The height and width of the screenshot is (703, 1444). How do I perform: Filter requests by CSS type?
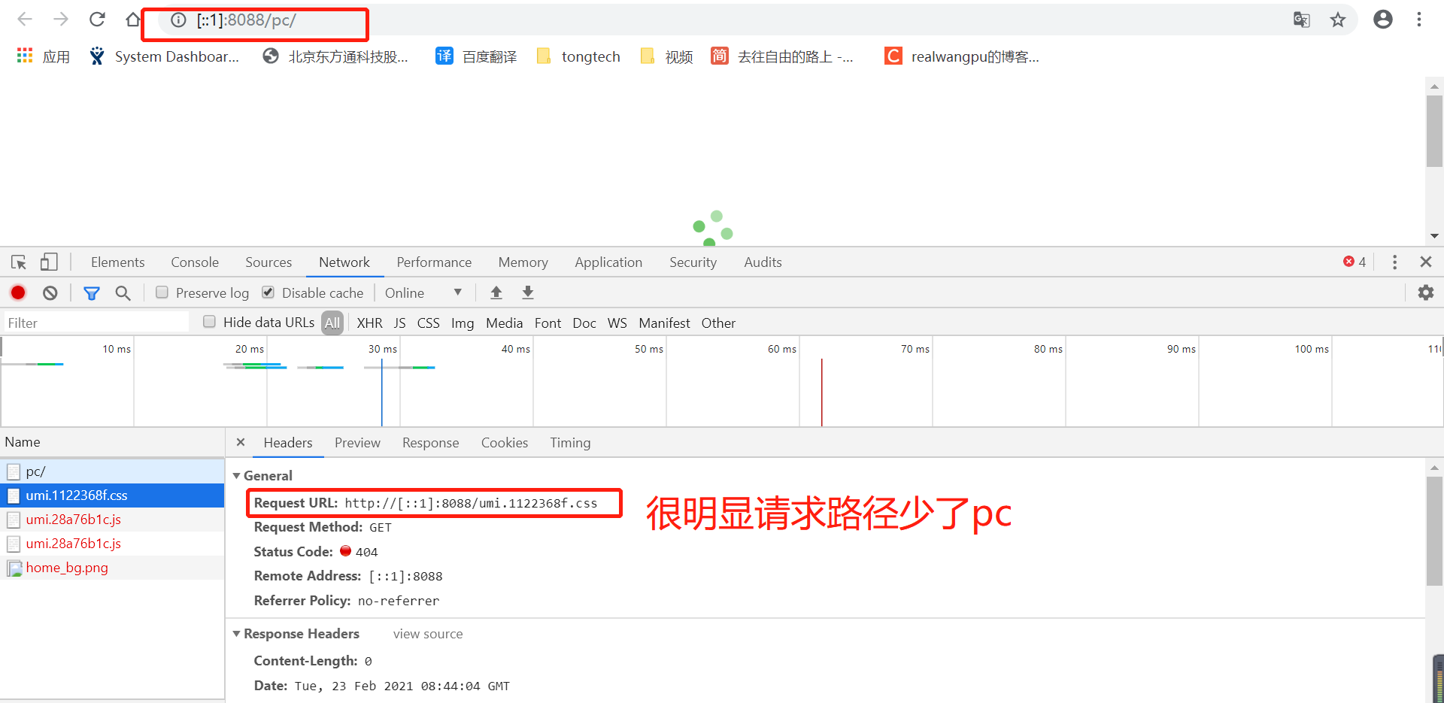tap(428, 323)
